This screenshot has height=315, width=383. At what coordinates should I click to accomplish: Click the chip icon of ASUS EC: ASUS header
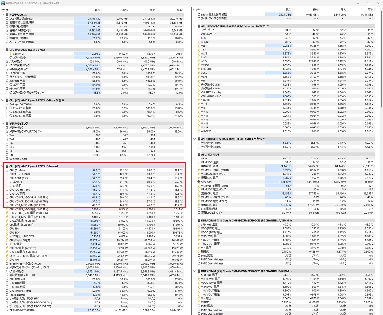(199, 155)
